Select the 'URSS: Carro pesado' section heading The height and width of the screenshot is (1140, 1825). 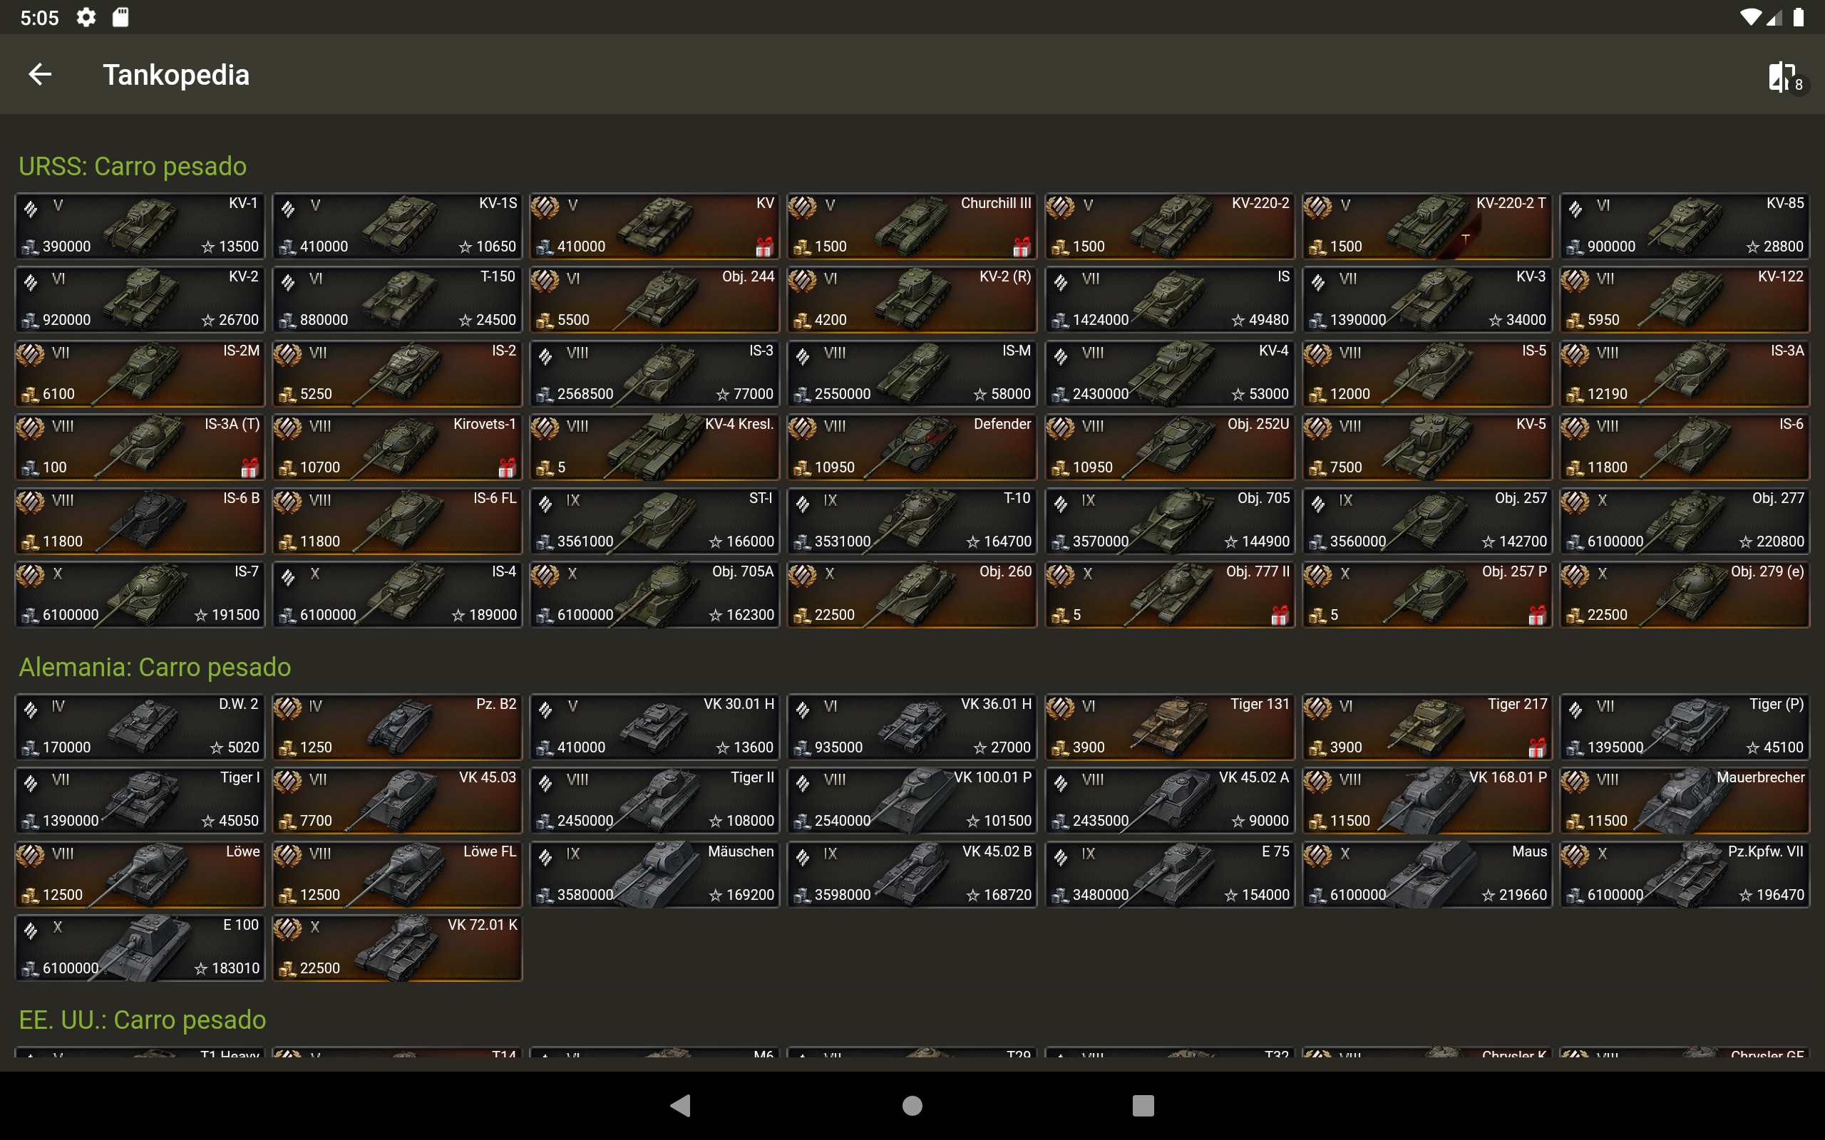click(133, 166)
